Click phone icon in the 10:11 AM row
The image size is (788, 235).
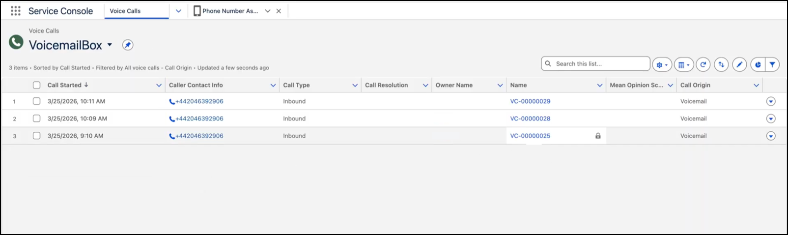[x=172, y=102]
